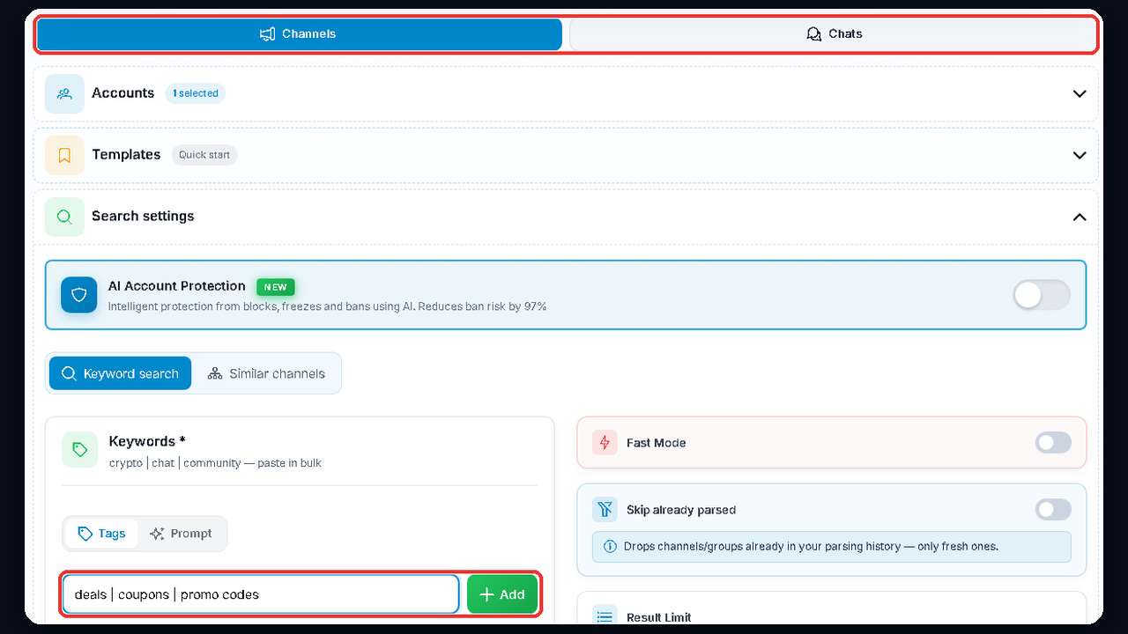
Task: Click the Fast Mode lightning icon
Action: pyautogui.click(x=605, y=443)
